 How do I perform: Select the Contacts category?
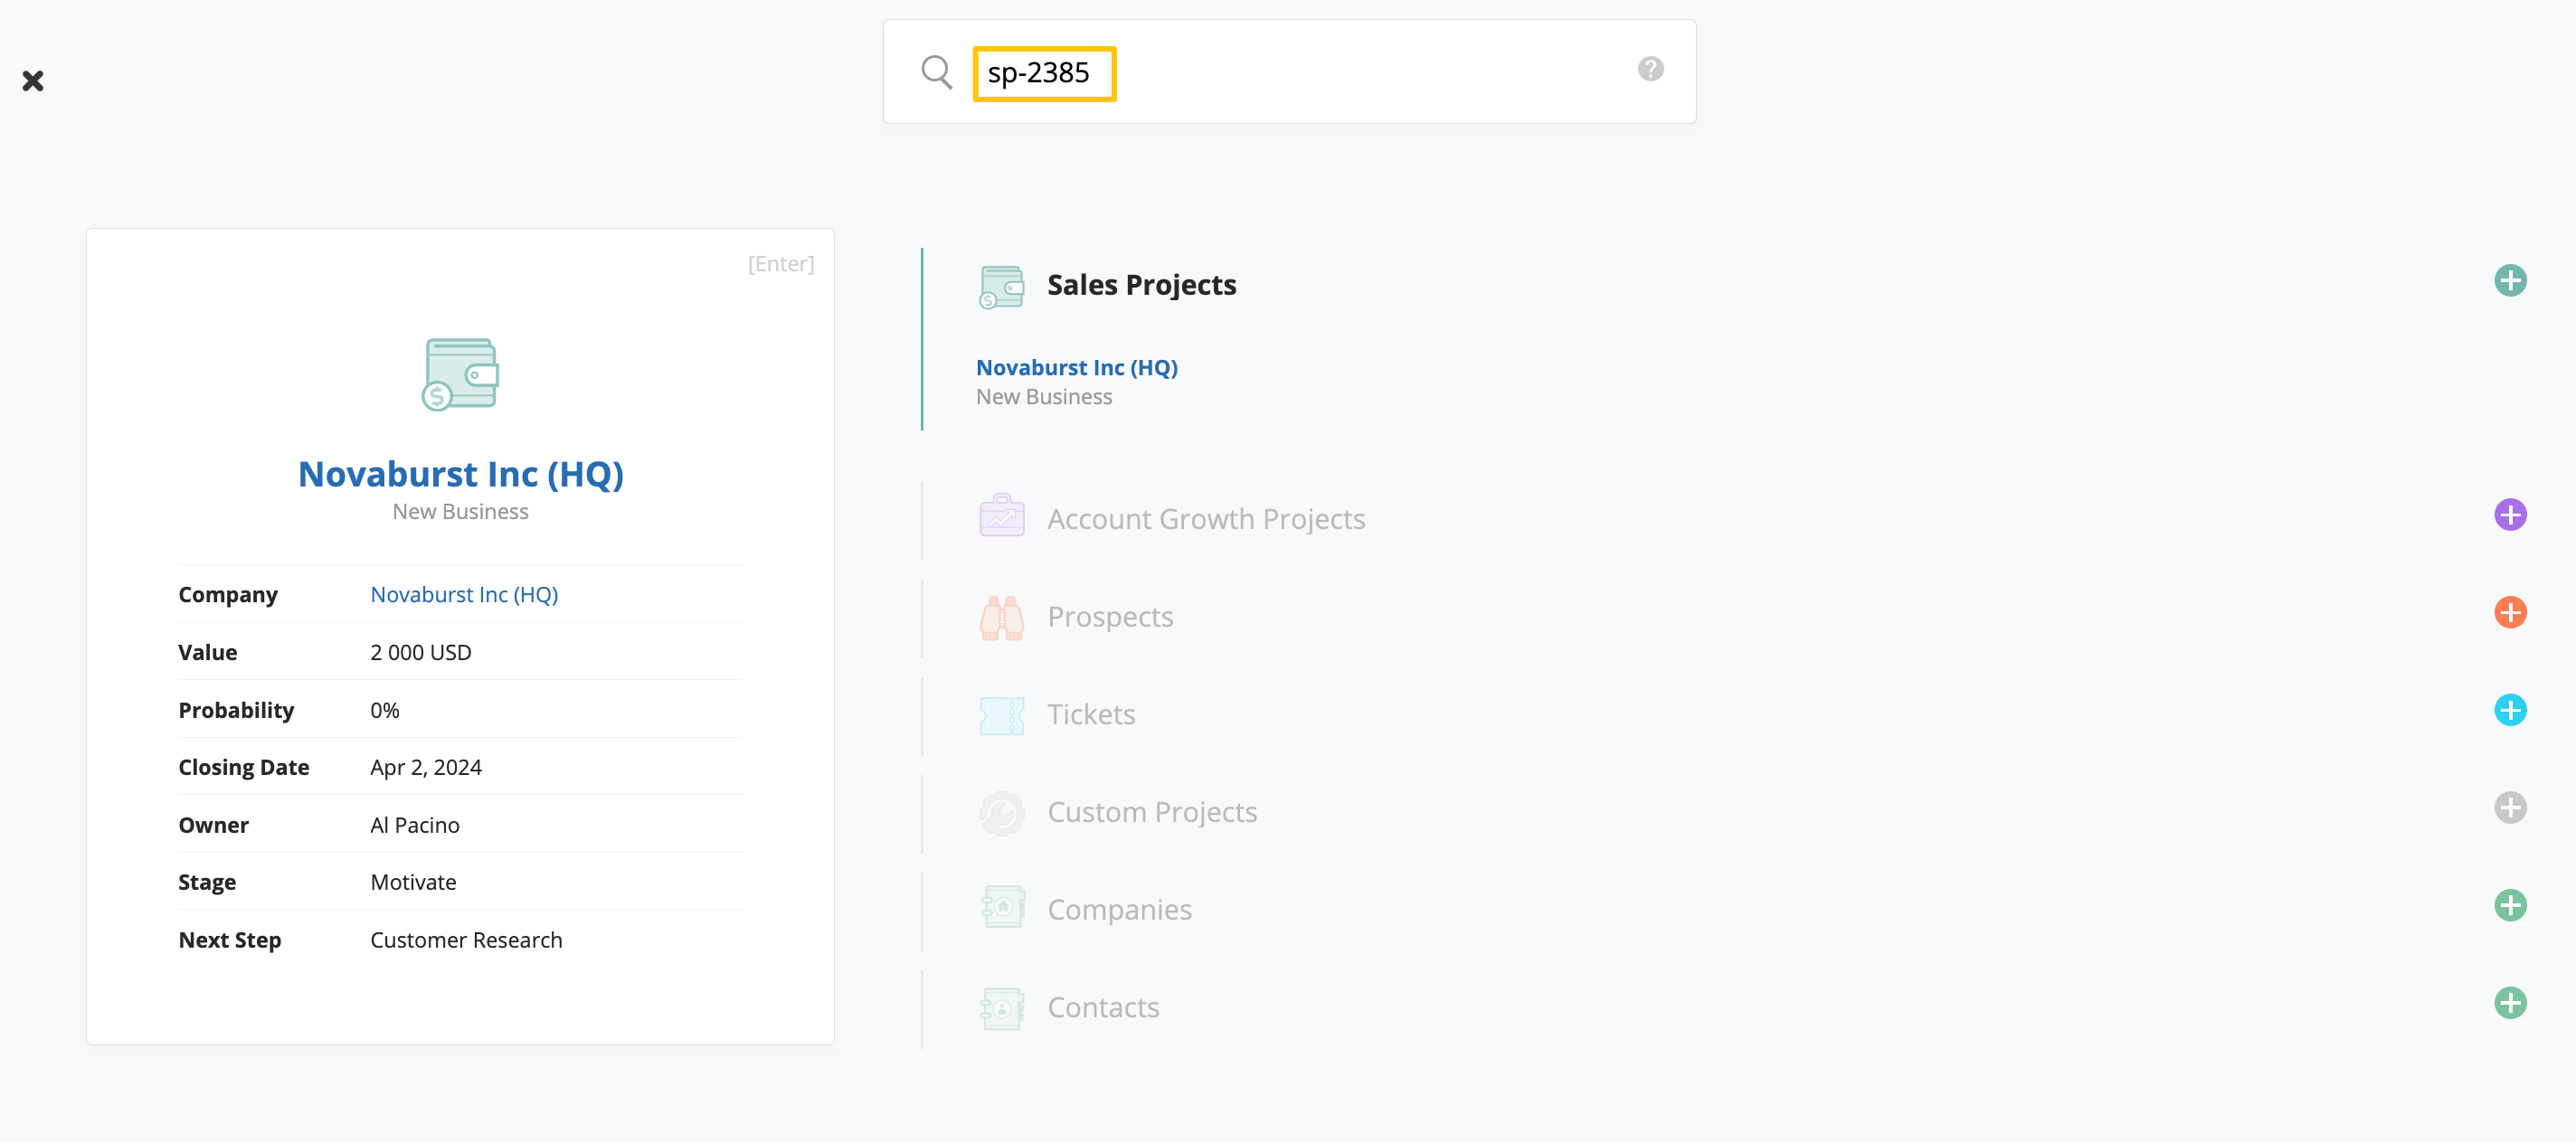[x=1103, y=1007]
